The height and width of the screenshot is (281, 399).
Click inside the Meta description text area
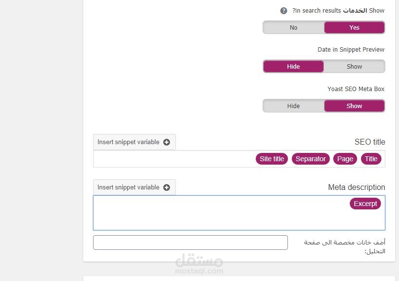pyautogui.click(x=219, y=217)
